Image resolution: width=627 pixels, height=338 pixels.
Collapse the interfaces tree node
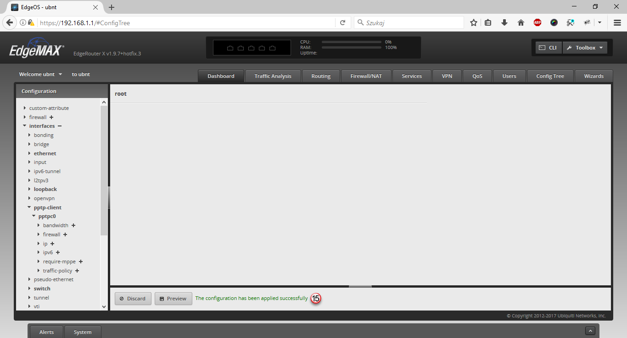(x=25, y=126)
